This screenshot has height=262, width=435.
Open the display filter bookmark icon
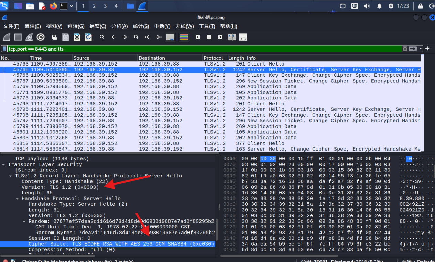[4, 49]
